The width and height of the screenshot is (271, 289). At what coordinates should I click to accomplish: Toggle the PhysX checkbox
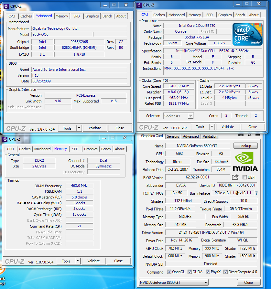coord(207,272)
